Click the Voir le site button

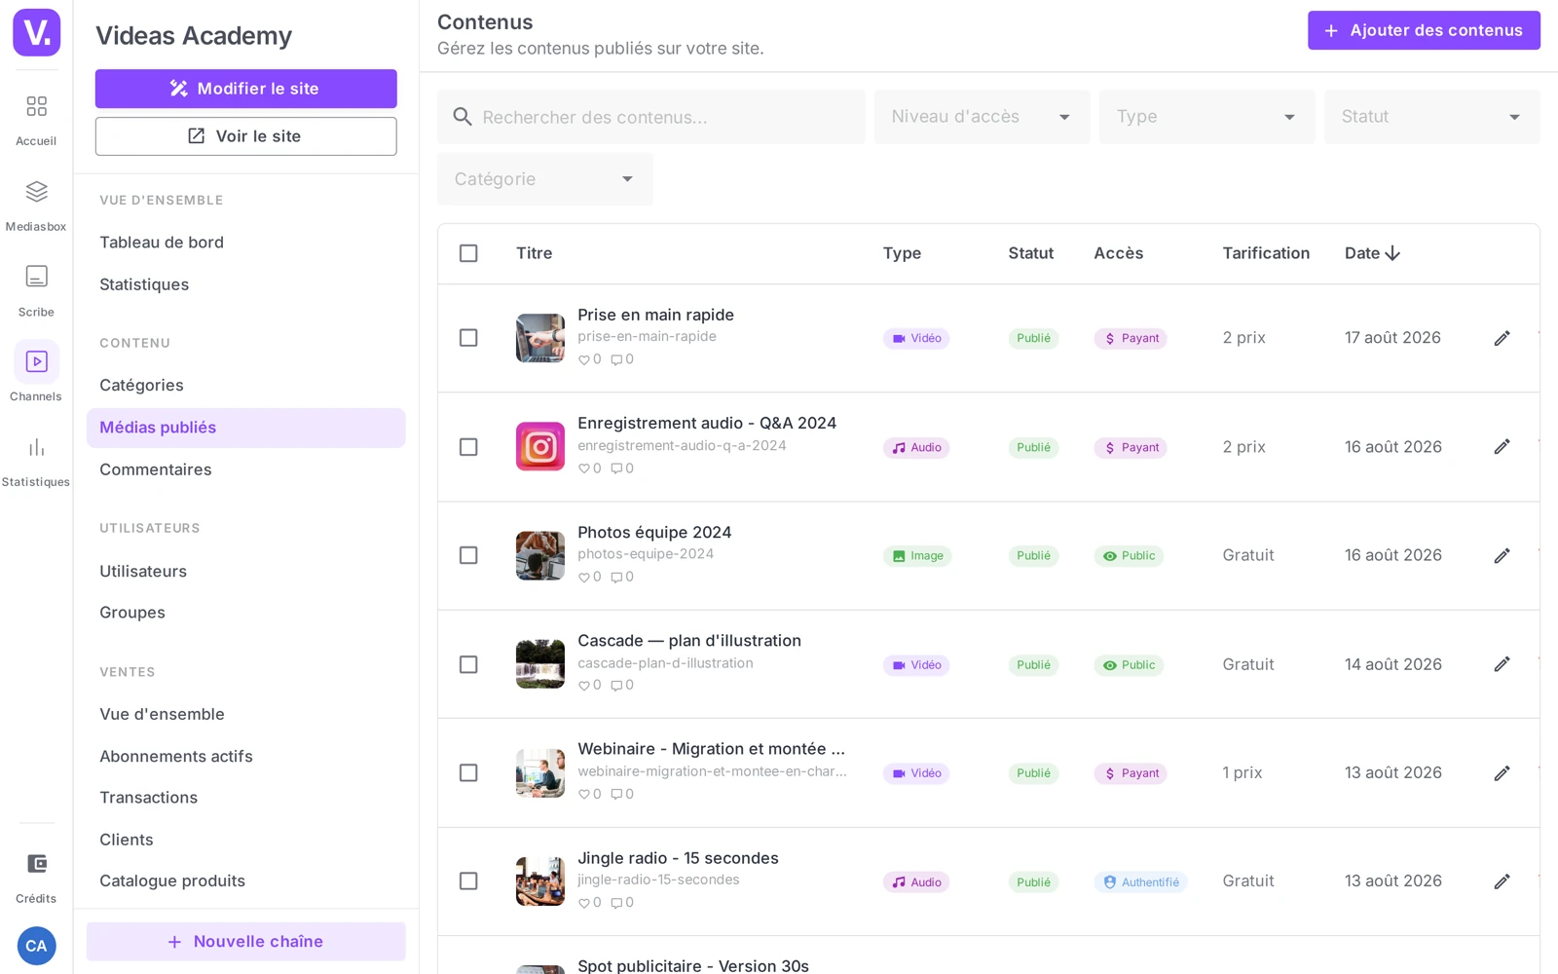[x=245, y=136]
